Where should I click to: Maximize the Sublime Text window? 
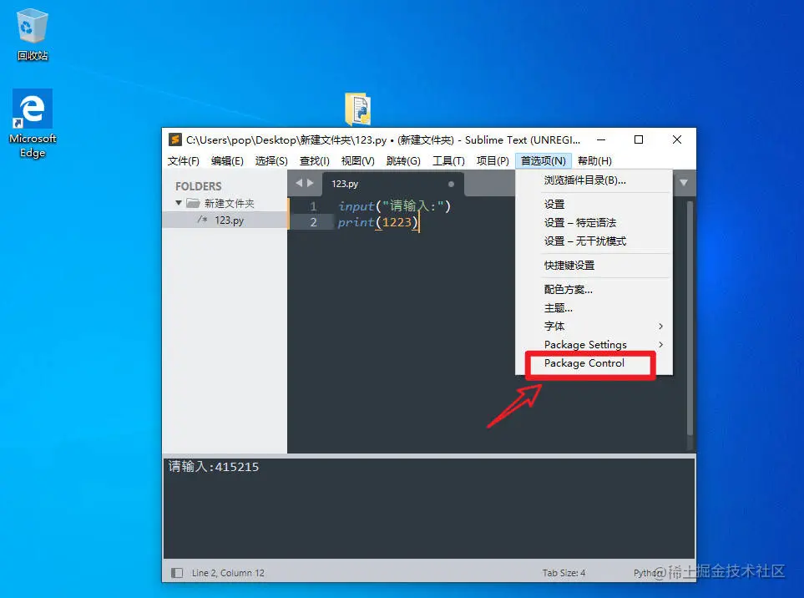(639, 139)
